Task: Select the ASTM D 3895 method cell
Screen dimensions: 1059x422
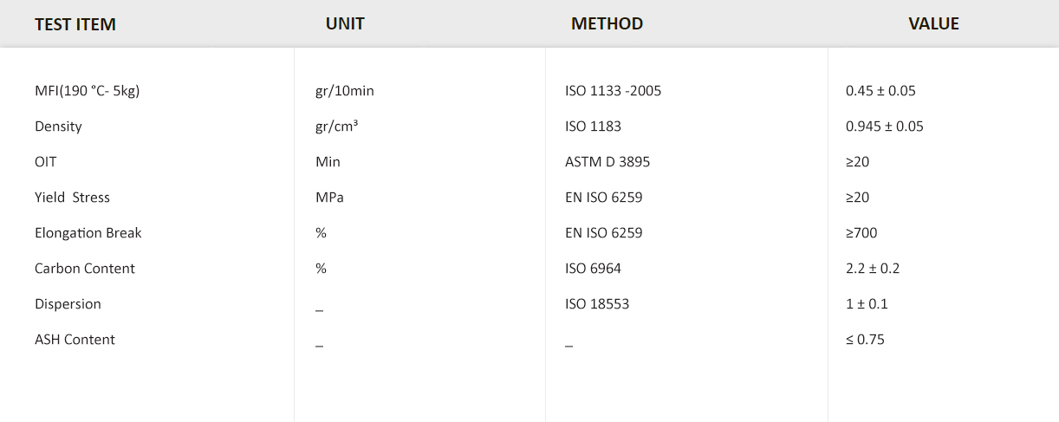Action: pos(607,162)
